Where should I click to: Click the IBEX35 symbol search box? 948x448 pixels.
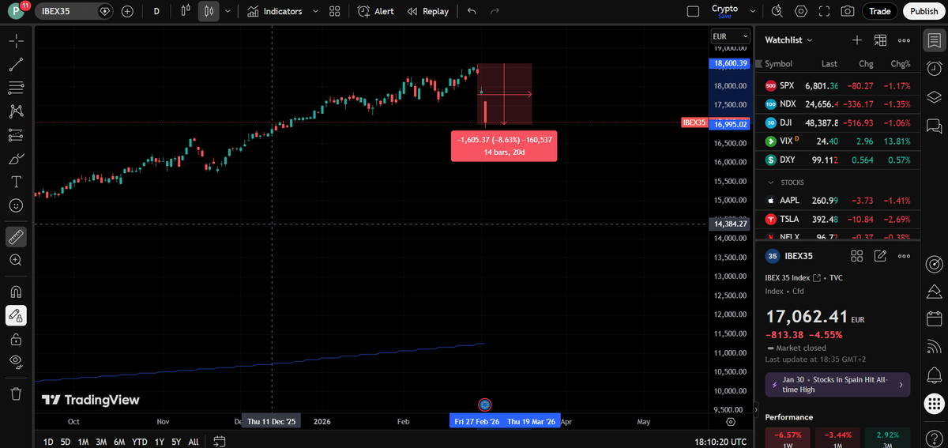coord(75,11)
